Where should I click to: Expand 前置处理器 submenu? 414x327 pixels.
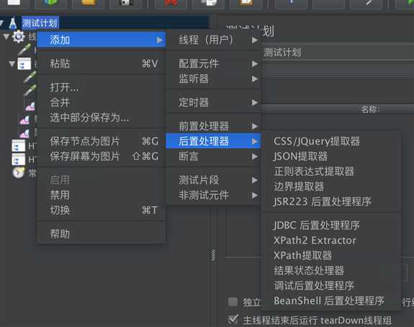point(214,126)
